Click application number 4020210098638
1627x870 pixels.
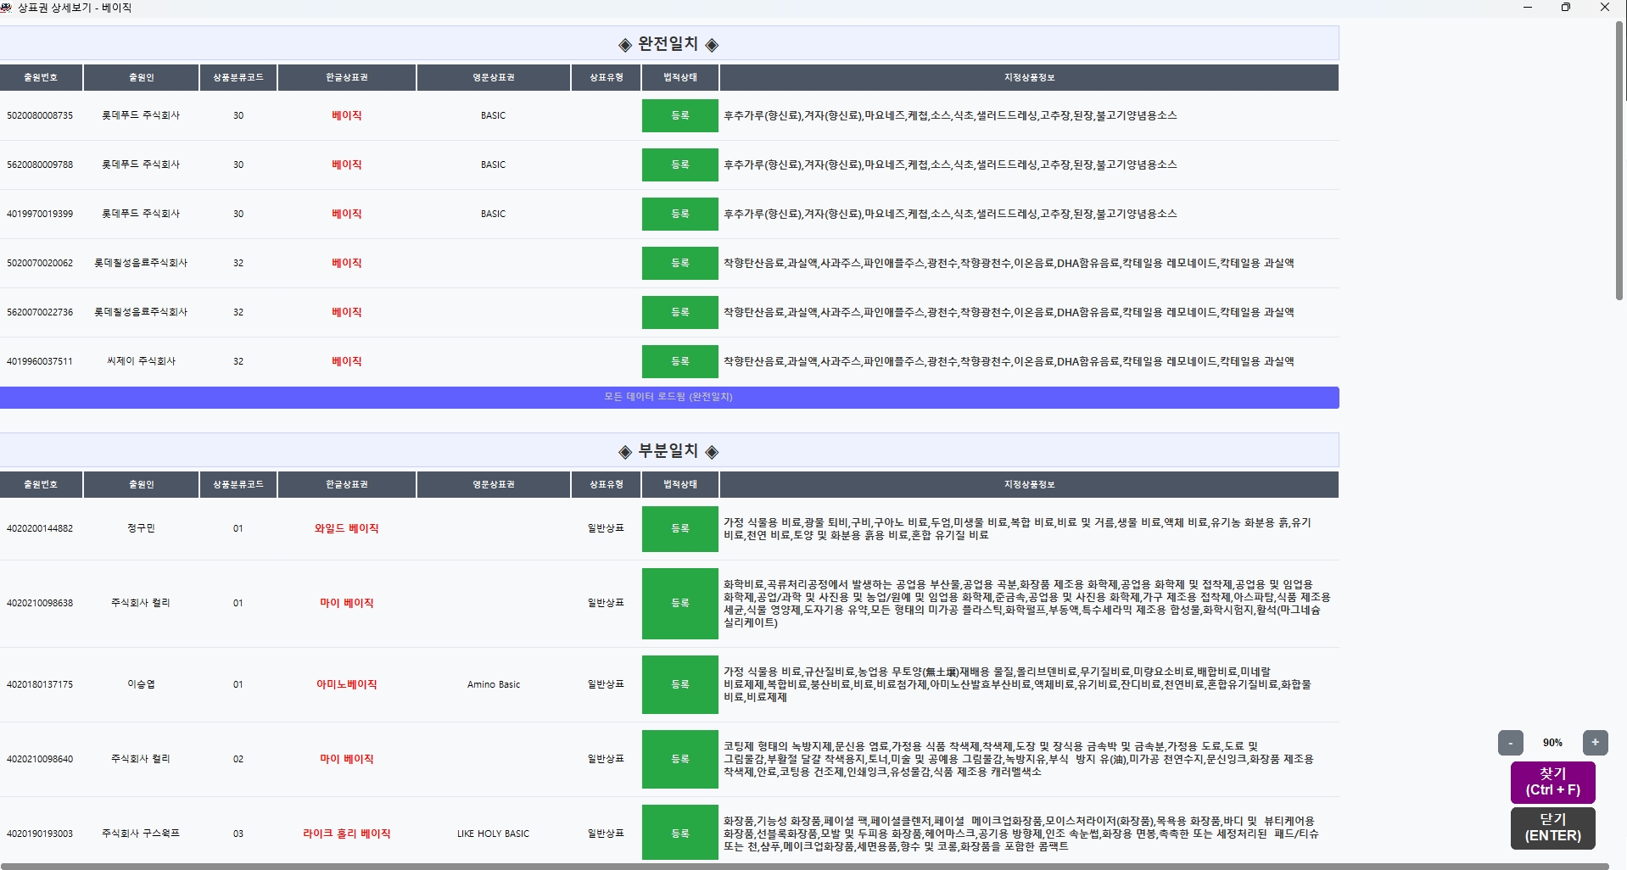click(40, 603)
